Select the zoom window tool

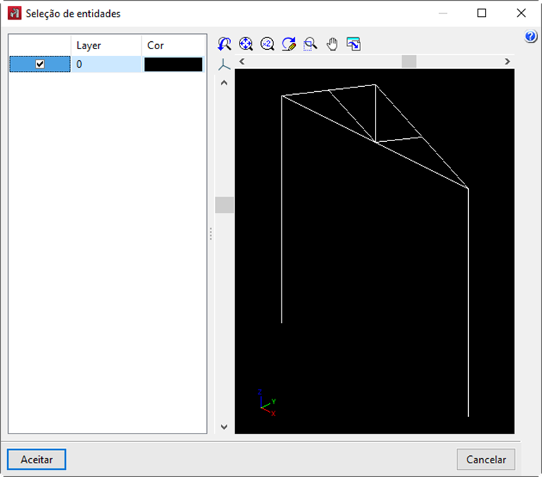click(x=310, y=44)
